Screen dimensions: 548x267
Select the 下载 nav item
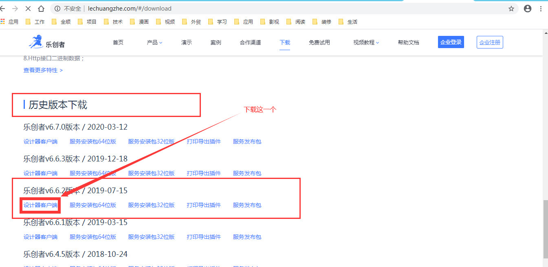click(285, 42)
